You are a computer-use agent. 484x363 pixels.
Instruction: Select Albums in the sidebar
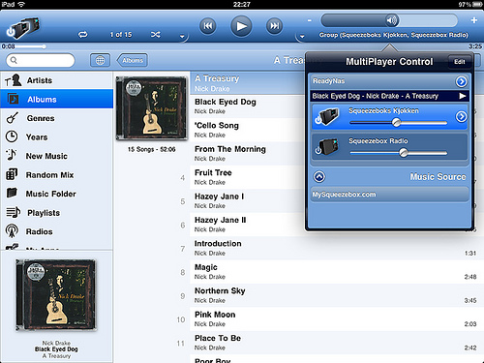point(56,99)
